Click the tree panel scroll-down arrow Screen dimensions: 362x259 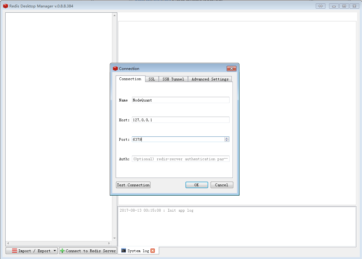pos(114,238)
